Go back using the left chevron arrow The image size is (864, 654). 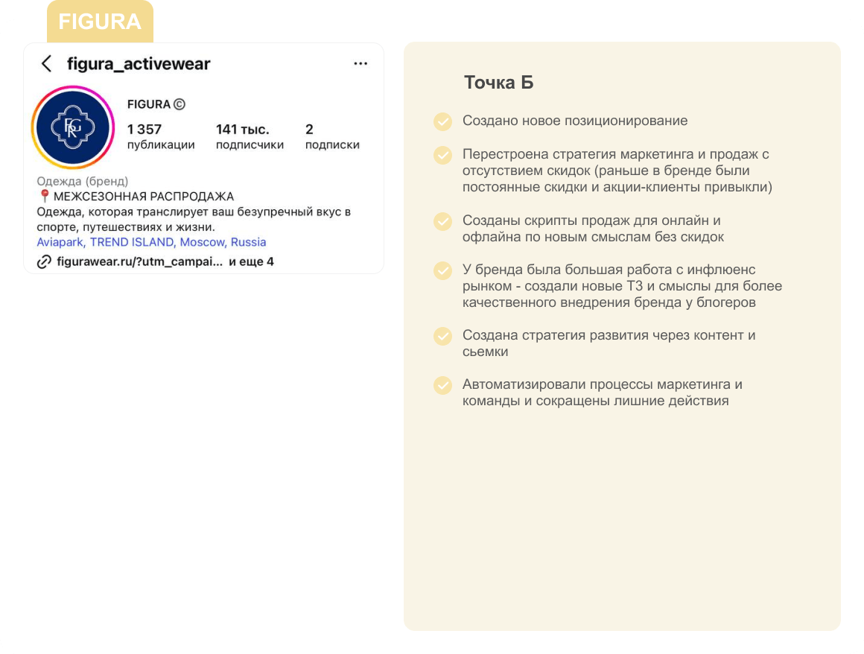click(x=47, y=63)
